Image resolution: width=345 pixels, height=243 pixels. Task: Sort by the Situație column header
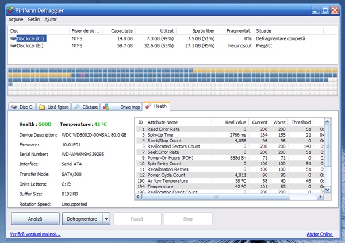coord(289,31)
